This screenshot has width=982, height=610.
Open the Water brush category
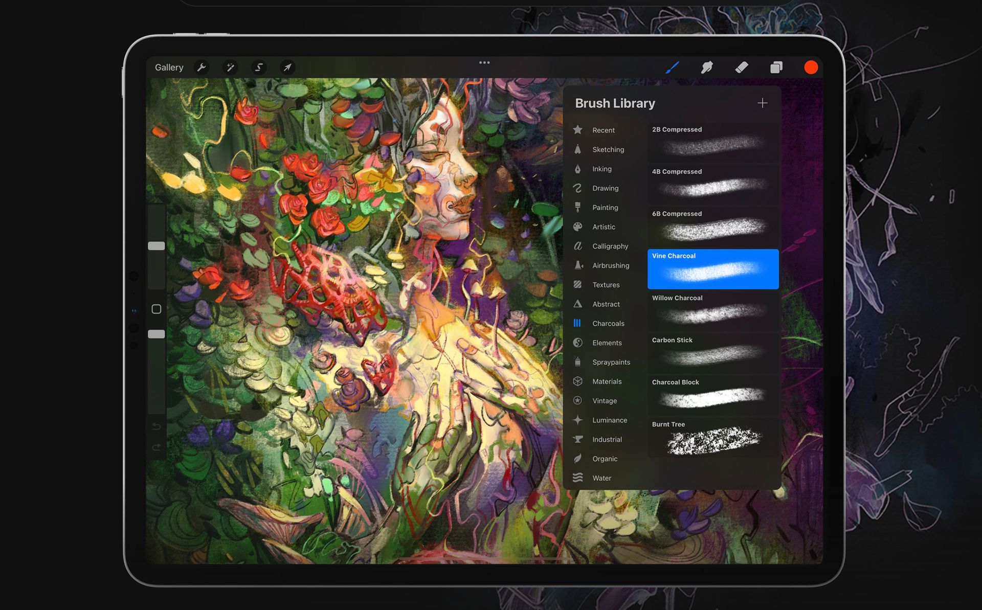pyautogui.click(x=601, y=478)
